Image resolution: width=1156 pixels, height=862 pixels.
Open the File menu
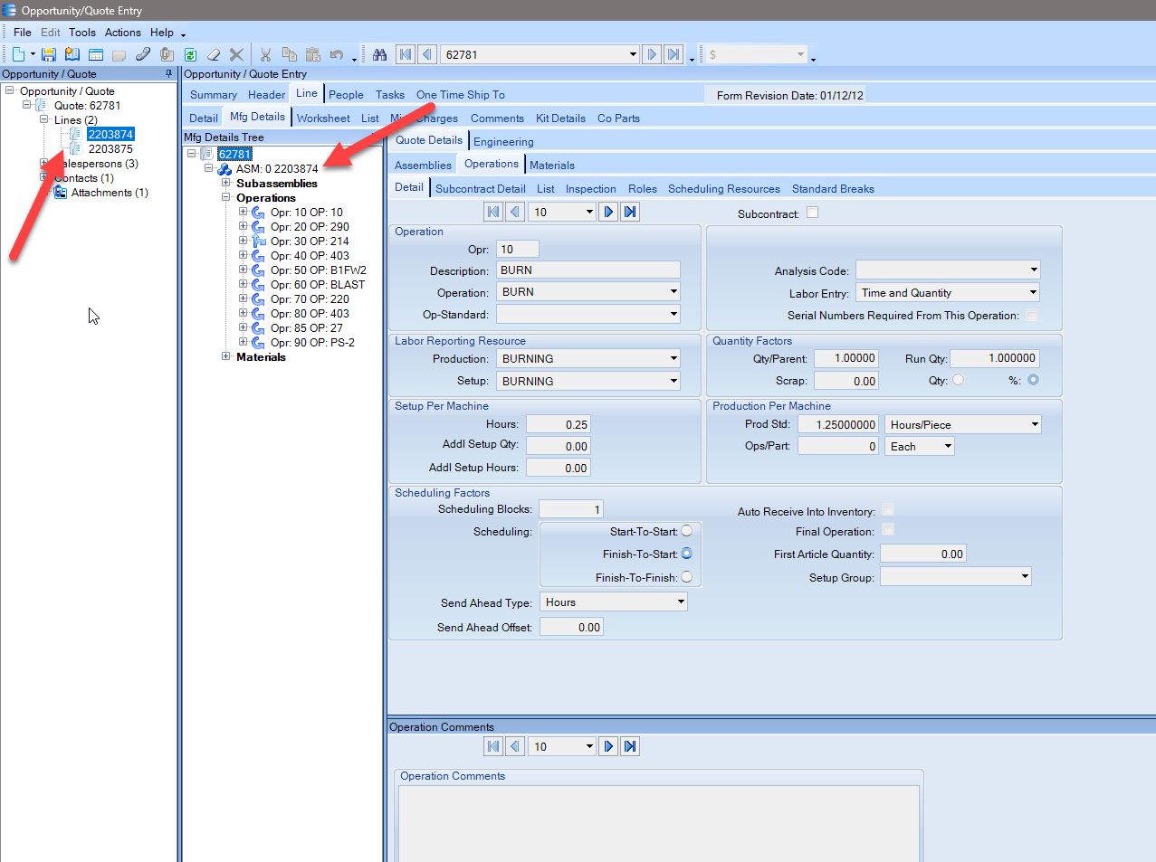(x=23, y=33)
